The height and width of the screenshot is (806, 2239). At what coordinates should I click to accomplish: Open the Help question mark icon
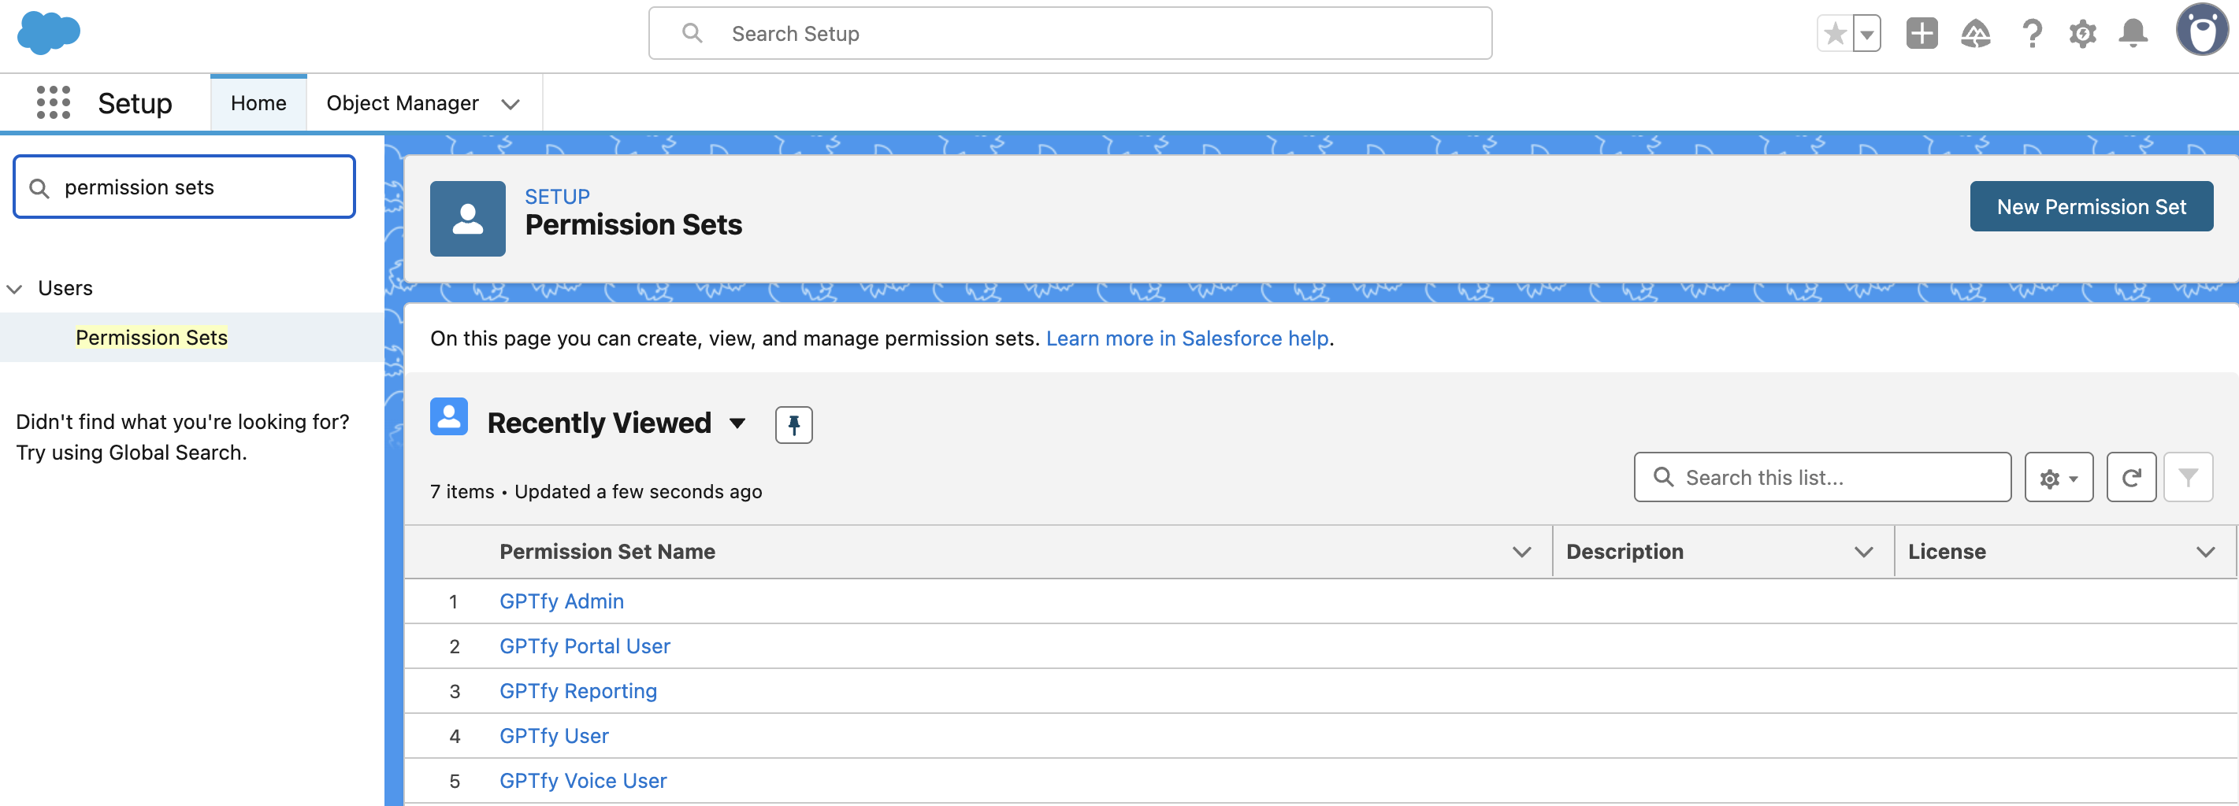pos(2031,34)
